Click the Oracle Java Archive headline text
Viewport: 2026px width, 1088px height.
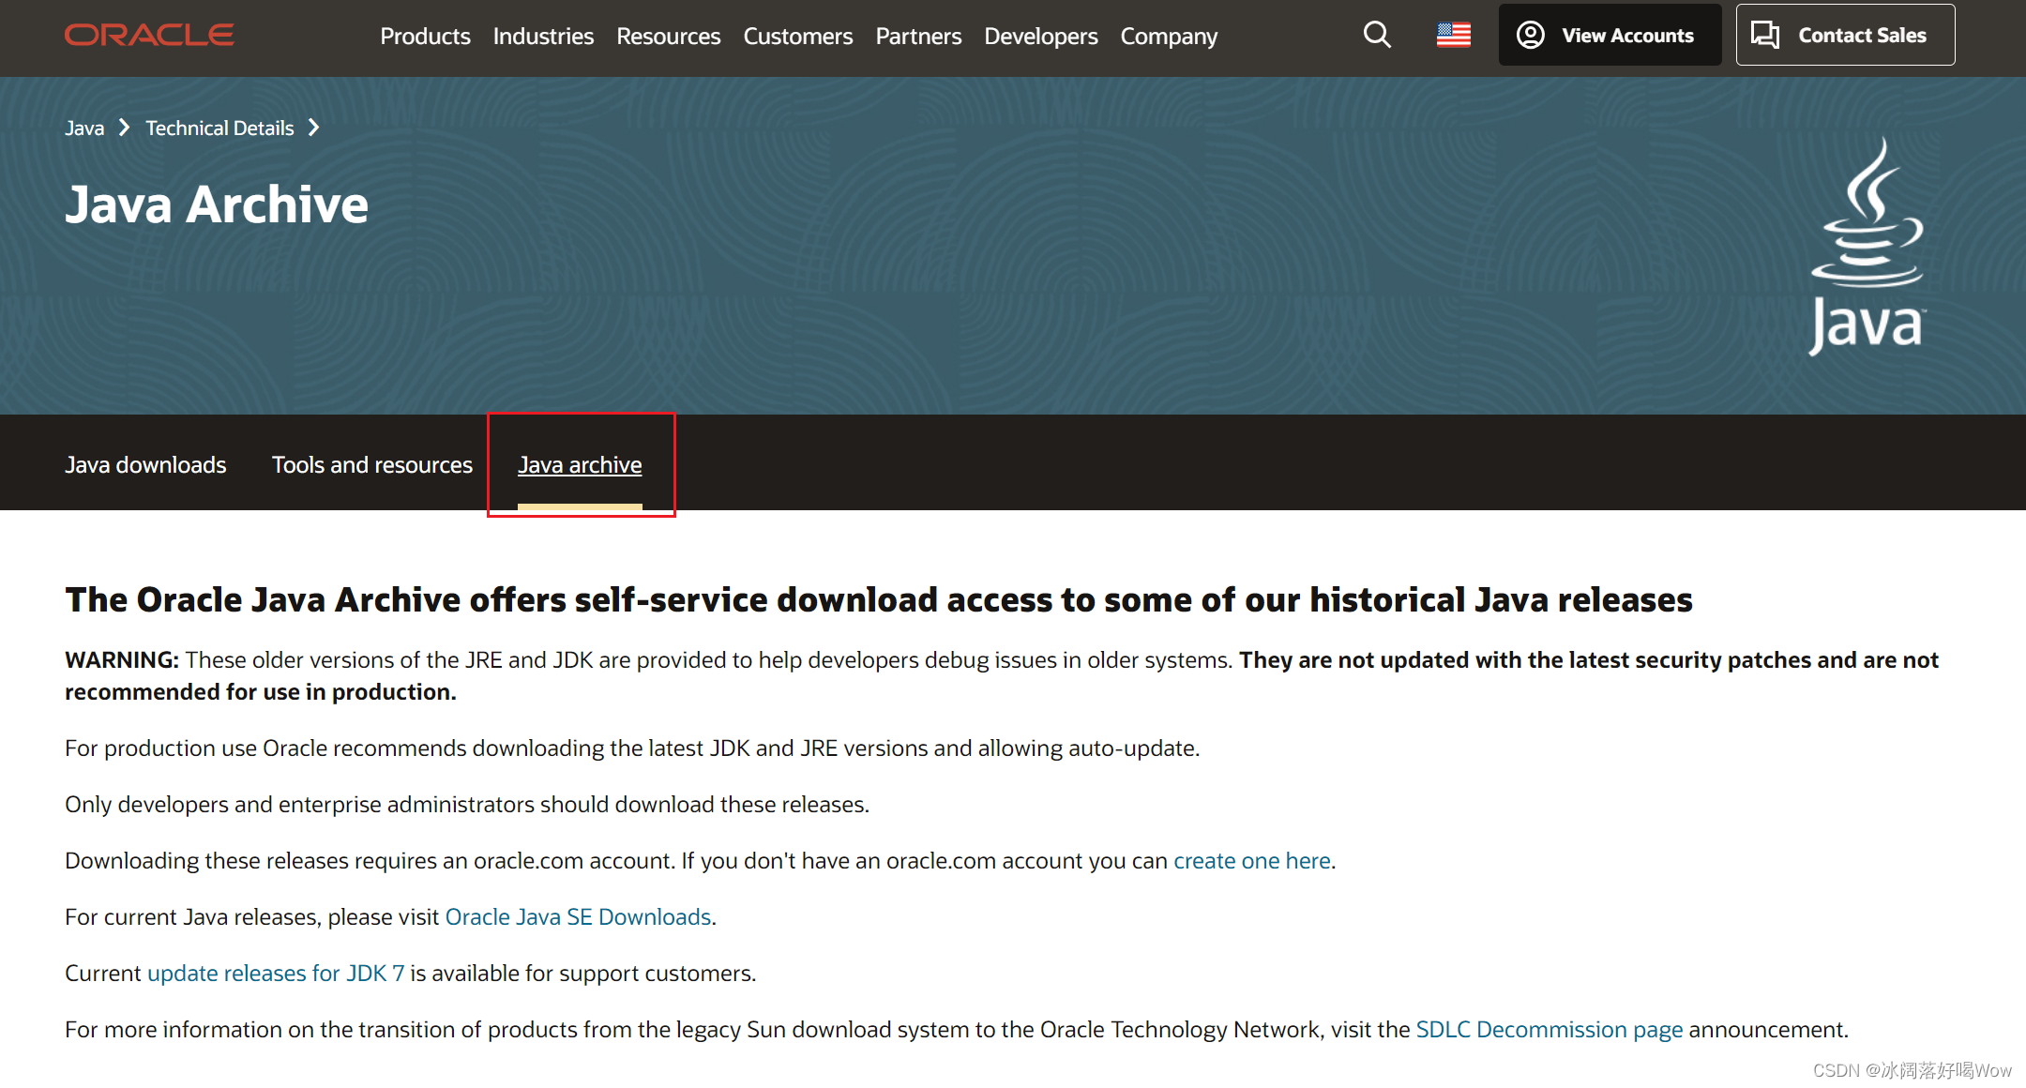tap(879, 600)
